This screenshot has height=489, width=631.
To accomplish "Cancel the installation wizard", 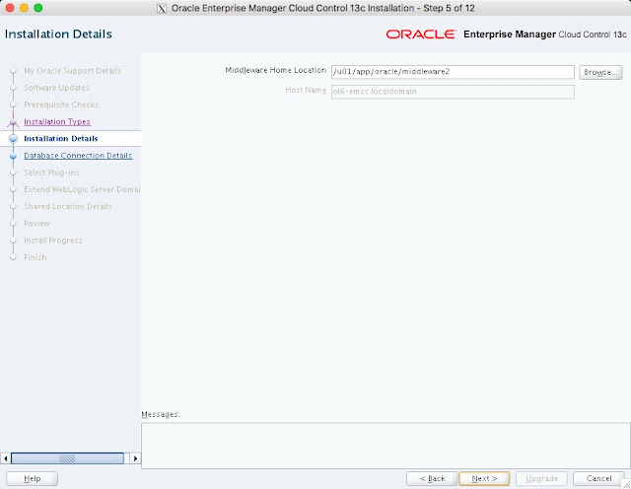I will click(598, 478).
